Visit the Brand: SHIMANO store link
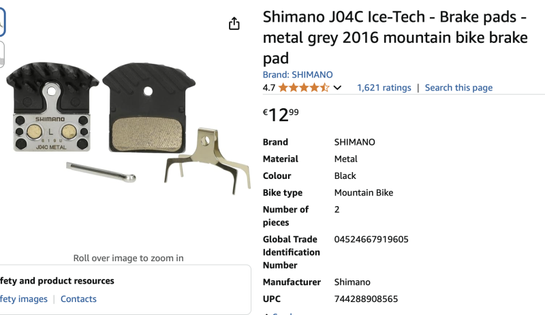 [x=298, y=75]
